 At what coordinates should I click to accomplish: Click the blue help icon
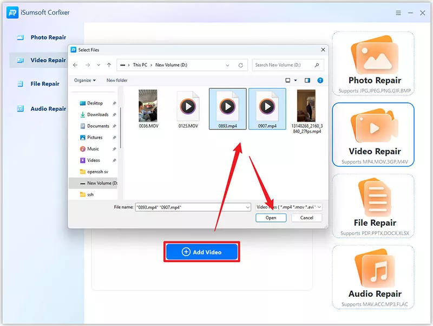[320, 80]
